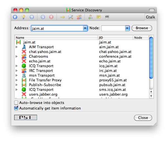Expand the AIM Transport tree item
The height and width of the screenshot is (141, 168).
click(17, 47)
